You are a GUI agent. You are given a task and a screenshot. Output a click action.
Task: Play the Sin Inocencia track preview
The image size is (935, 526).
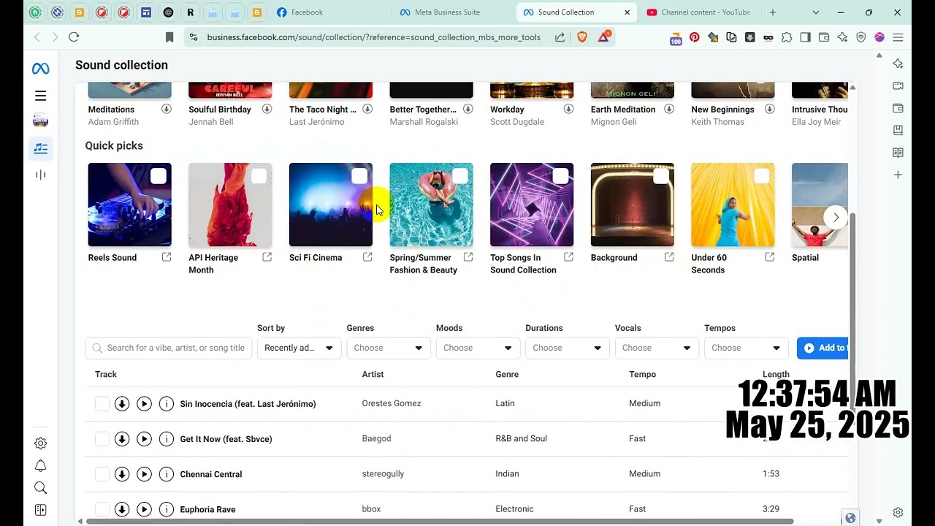click(144, 403)
